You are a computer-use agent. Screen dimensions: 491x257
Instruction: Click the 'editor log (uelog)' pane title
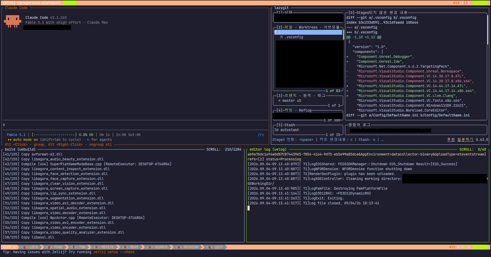[x=268, y=150]
